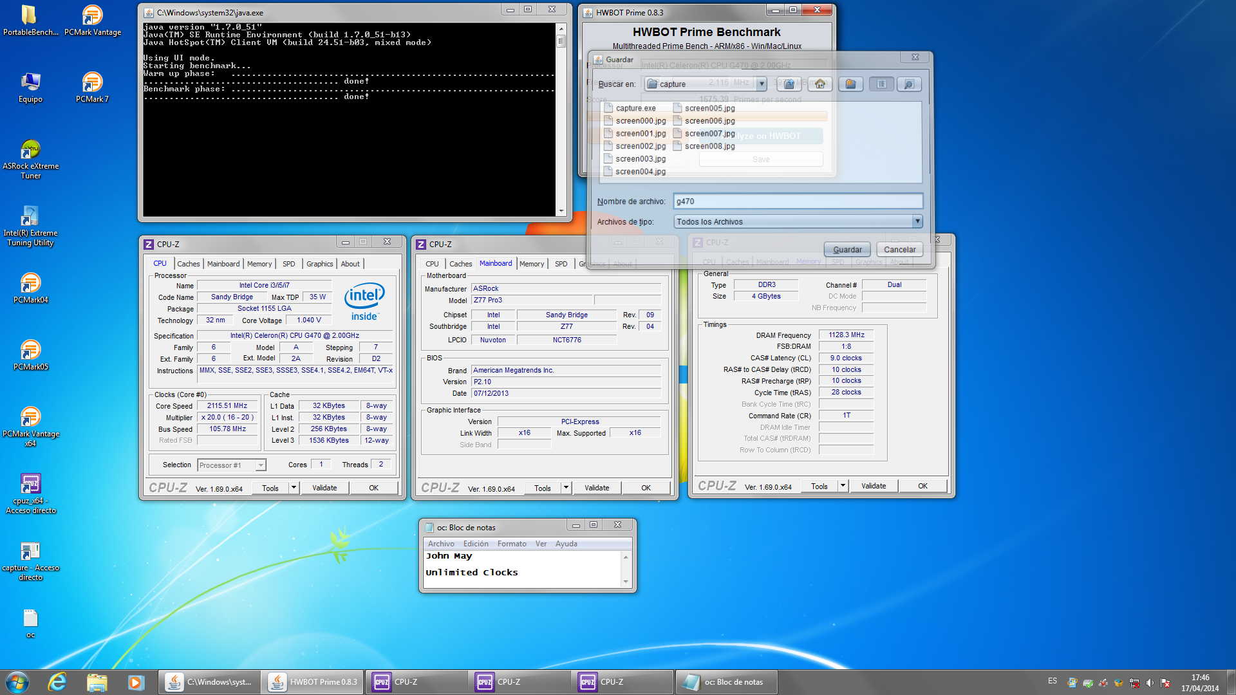Open the network status tray icon

point(1134,683)
